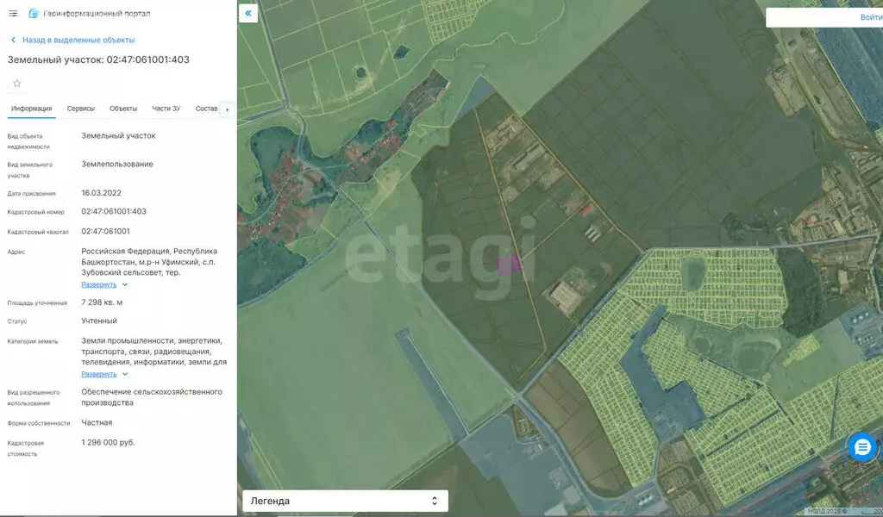
Task: Go back to selected objects list
Action: coord(78,40)
